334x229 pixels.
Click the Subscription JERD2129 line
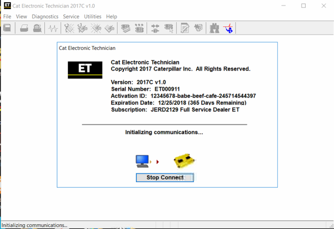(175, 110)
